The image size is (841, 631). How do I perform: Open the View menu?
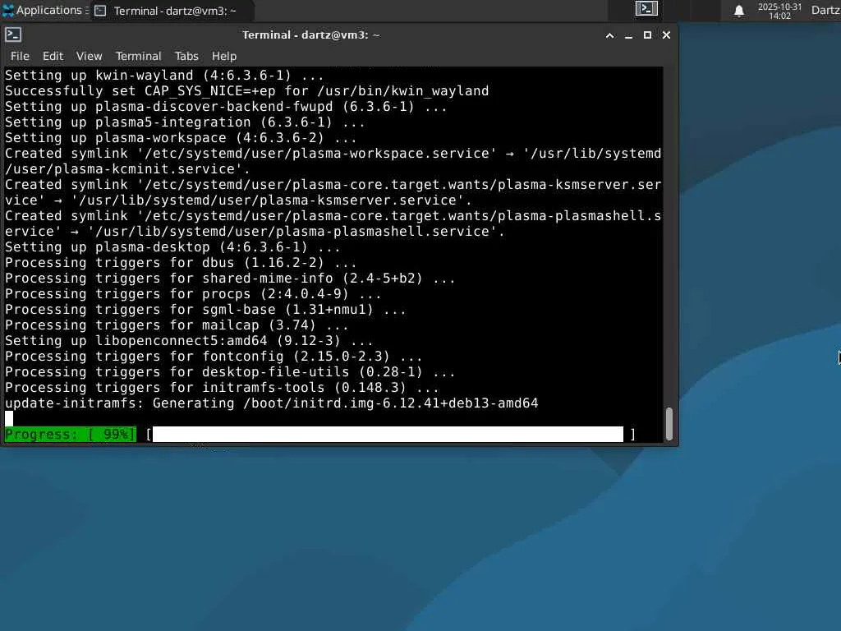point(89,57)
